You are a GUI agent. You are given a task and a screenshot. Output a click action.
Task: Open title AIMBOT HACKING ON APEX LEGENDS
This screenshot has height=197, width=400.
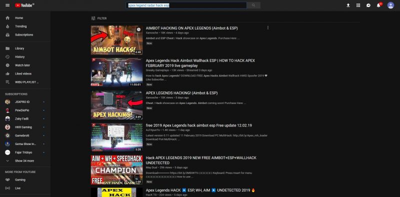[192, 28]
